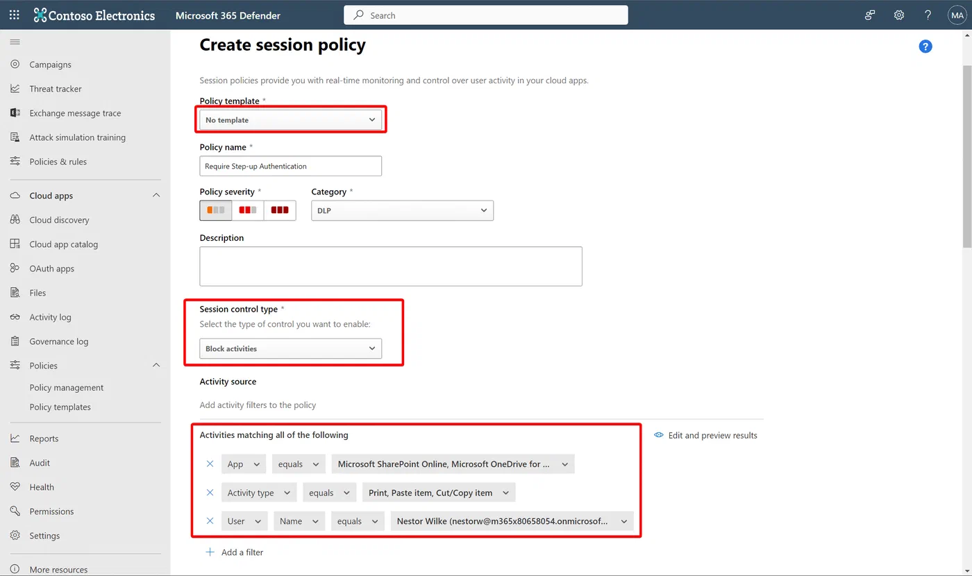The width and height of the screenshot is (972, 576).
Task: Open the community icon in the header
Action: coord(869,15)
